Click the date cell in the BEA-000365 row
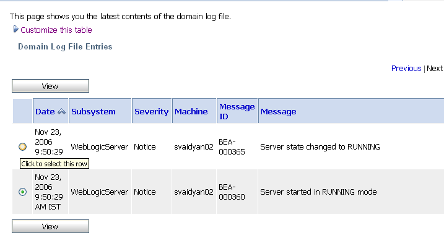The width and height of the screenshot is (444, 233). [x=49, y=142]
